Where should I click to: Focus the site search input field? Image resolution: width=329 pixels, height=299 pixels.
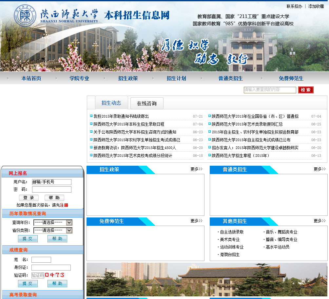270,90
